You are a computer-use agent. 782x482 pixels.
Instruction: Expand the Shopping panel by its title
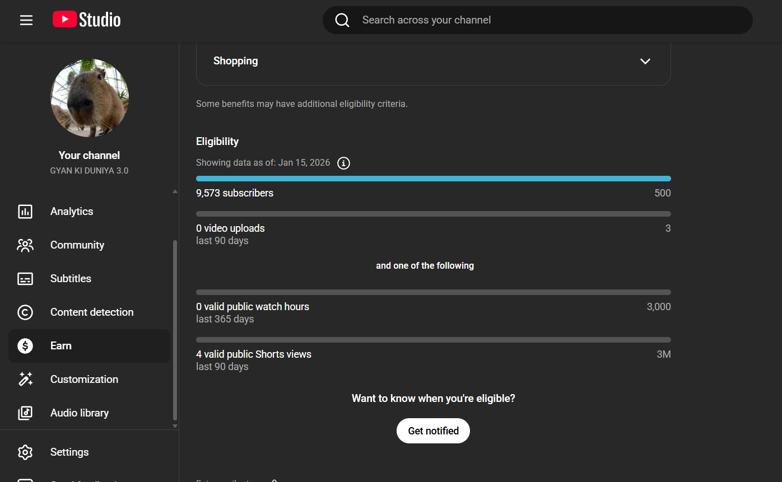[x=236, y=61]
